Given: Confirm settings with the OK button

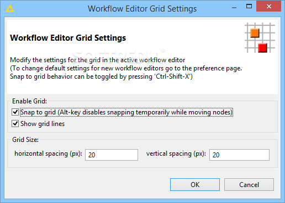Looking at the screenshot, I should [195, 184].
